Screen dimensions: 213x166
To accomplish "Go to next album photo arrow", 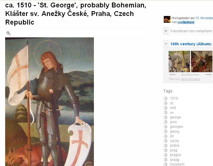I will point(208,74).
